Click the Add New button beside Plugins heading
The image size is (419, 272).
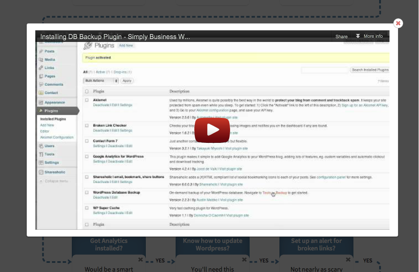(x=126, y=46)
